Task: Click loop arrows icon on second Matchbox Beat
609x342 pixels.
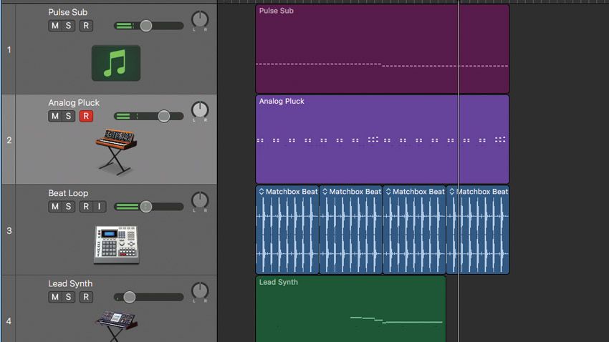Action: click(325, 192)
